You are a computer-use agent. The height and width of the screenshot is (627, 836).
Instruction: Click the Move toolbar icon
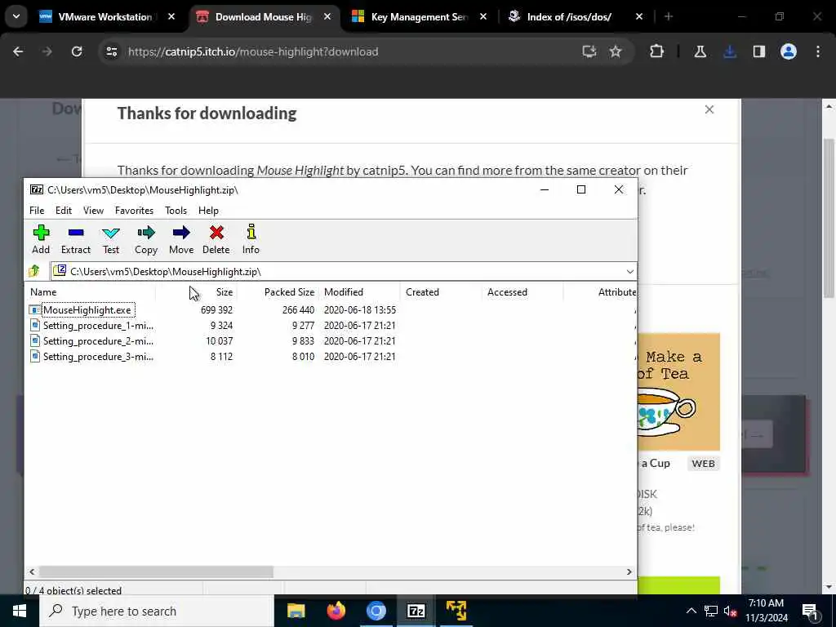pos(181,239)
